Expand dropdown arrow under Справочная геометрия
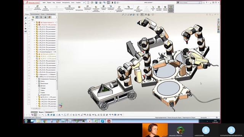Viewport: 244px width, 137px height. (111, 11)
